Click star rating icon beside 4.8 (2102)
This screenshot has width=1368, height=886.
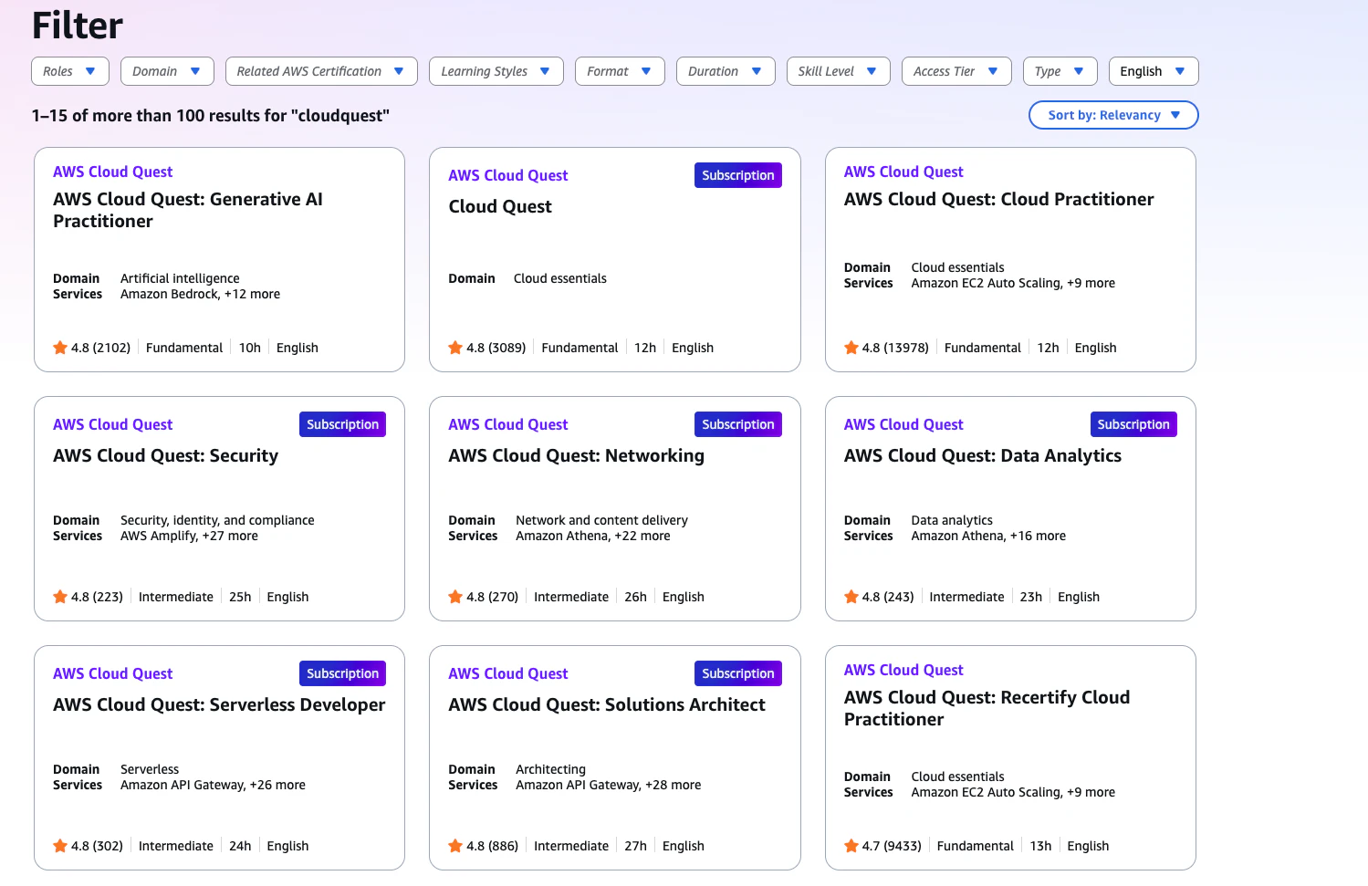(60, 348)
